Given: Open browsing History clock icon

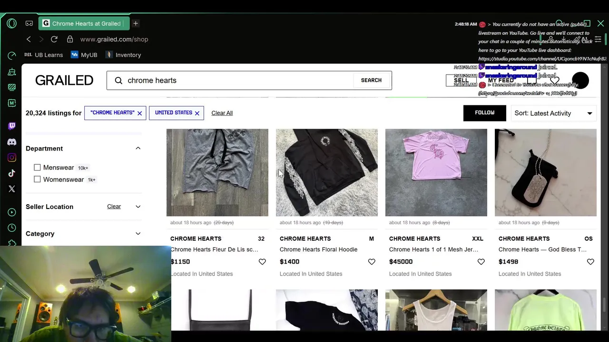Looking at the screenshot, I should tap(12, 228).
